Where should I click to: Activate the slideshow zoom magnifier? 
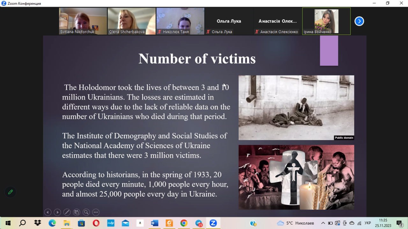point(86,212)
